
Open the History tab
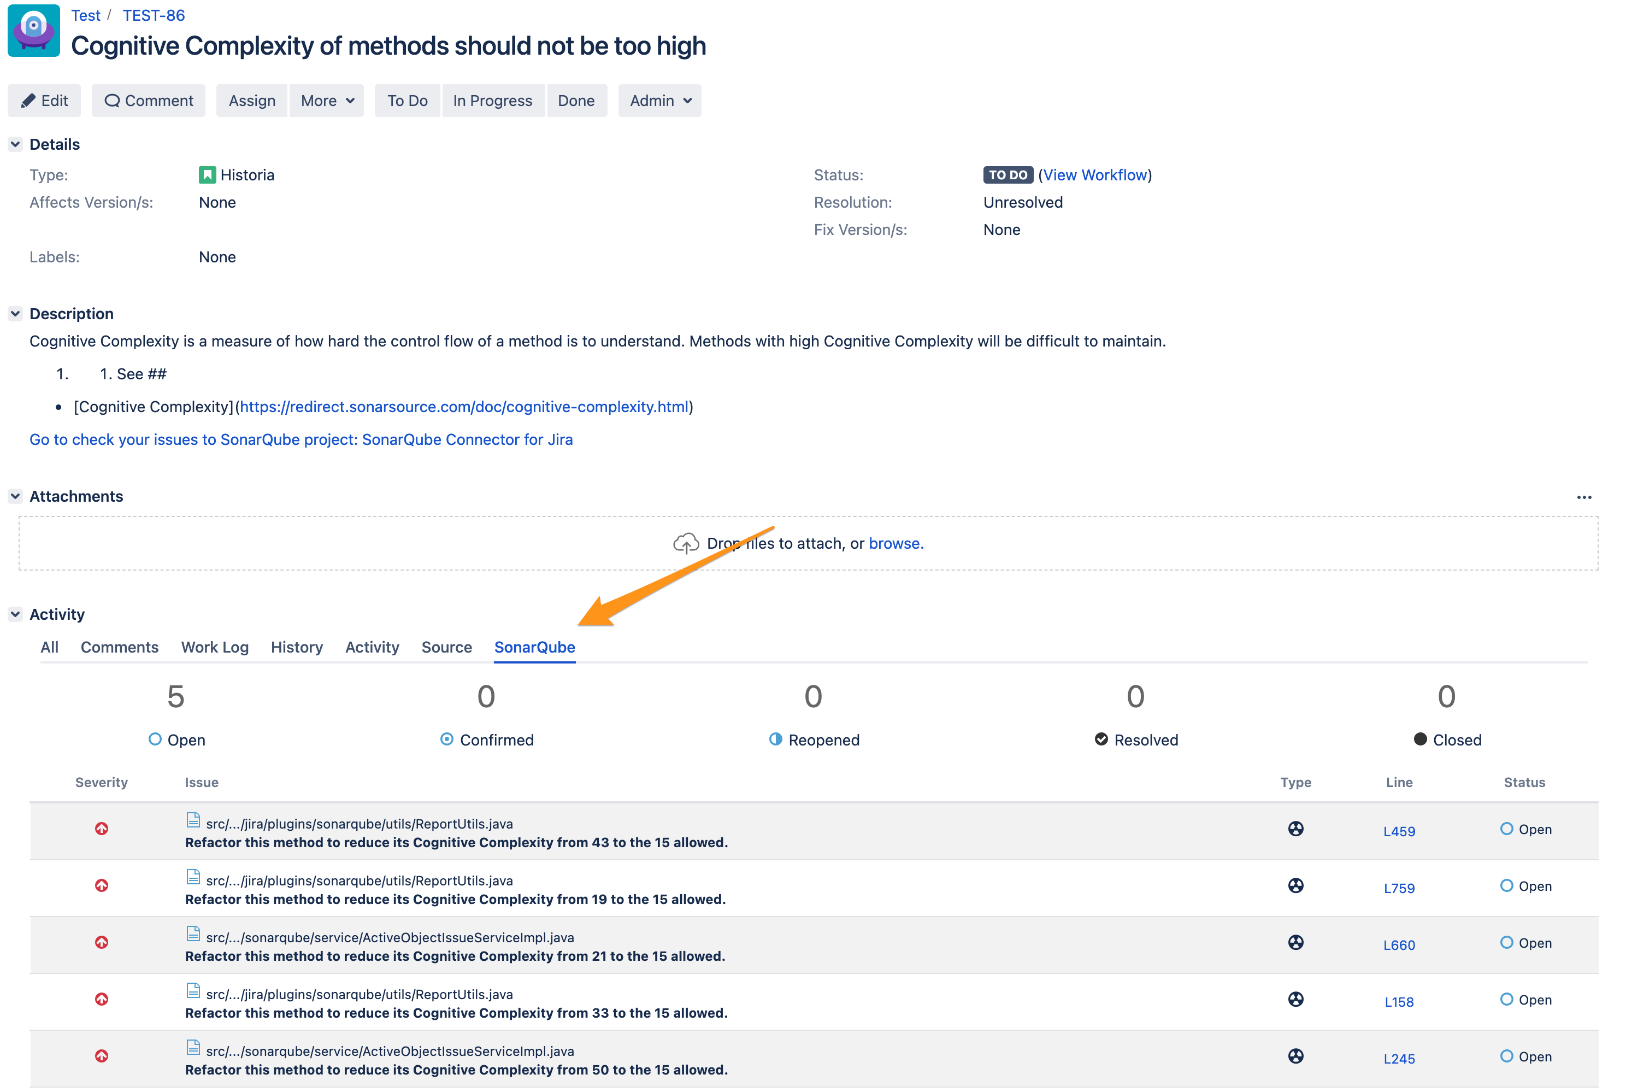point(297,647)
